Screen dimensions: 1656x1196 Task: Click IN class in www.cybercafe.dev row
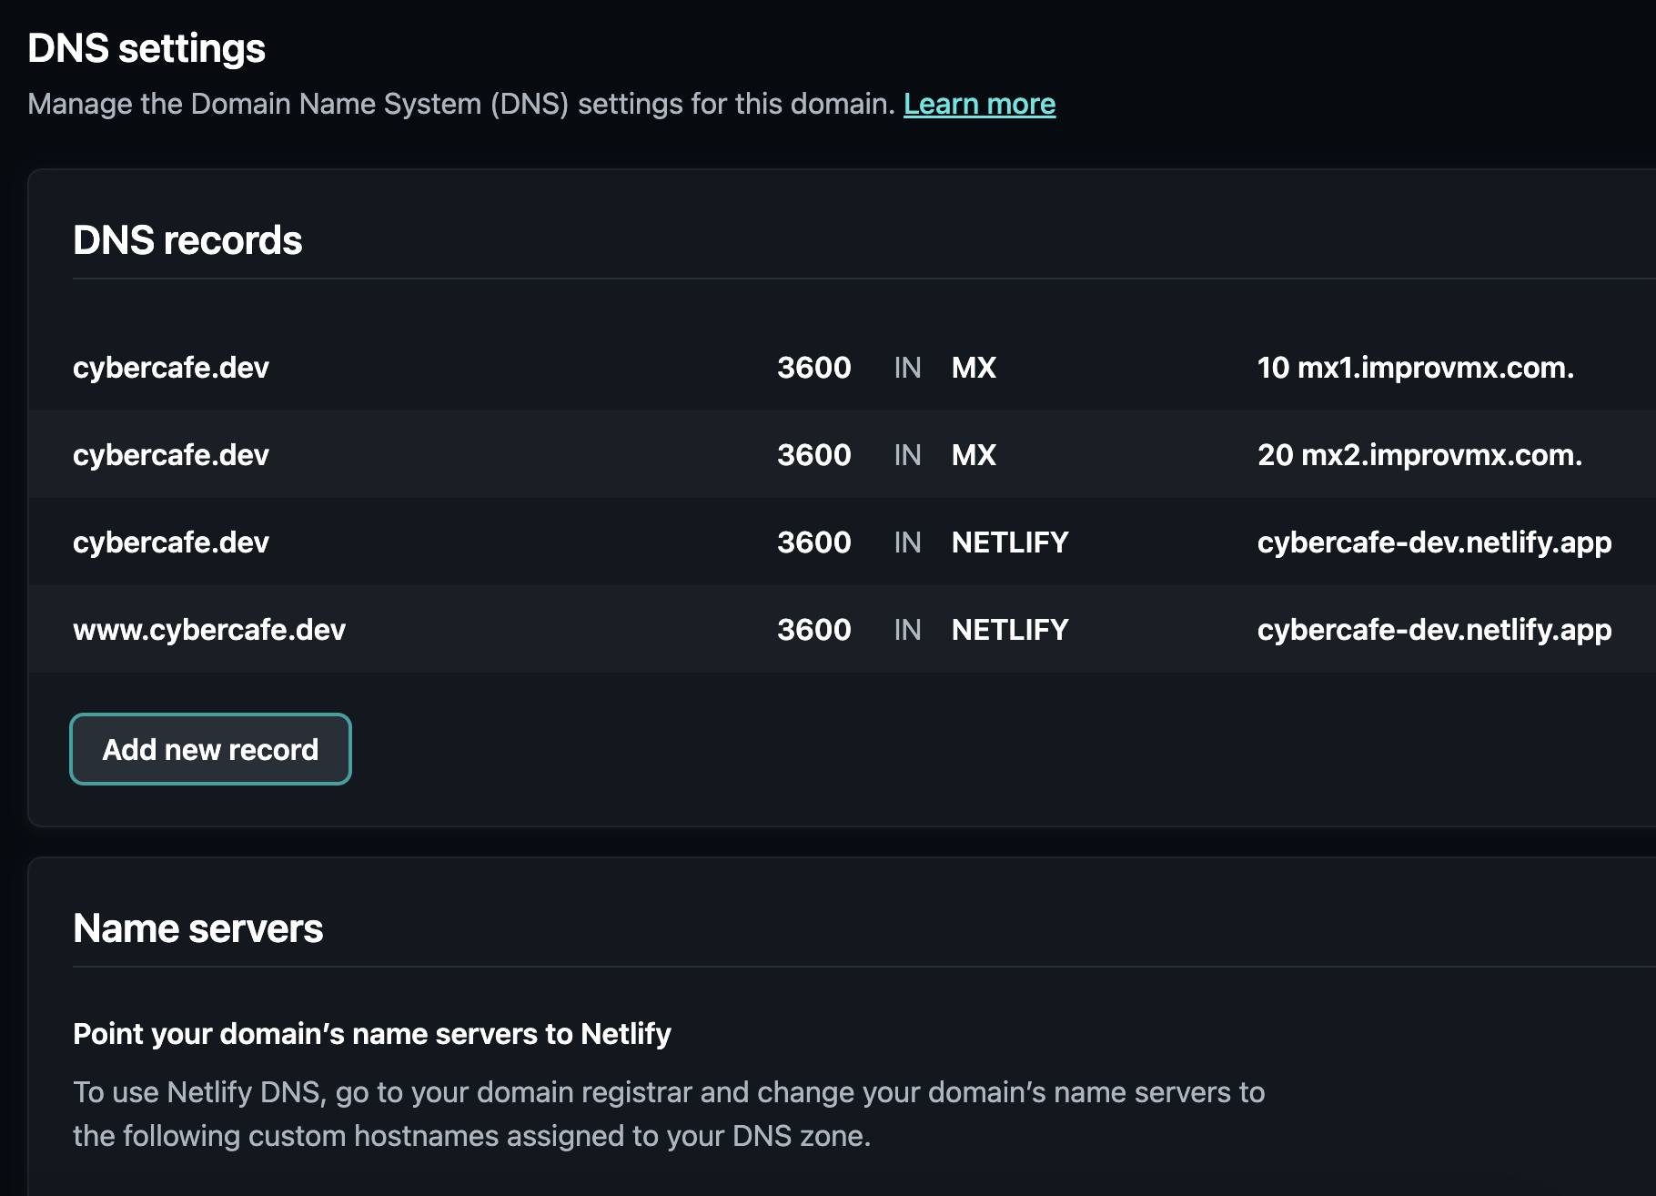(x=907, y=630)
